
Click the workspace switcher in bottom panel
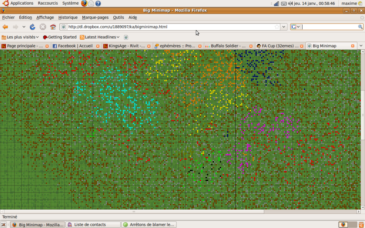click(x=348, y=225)
